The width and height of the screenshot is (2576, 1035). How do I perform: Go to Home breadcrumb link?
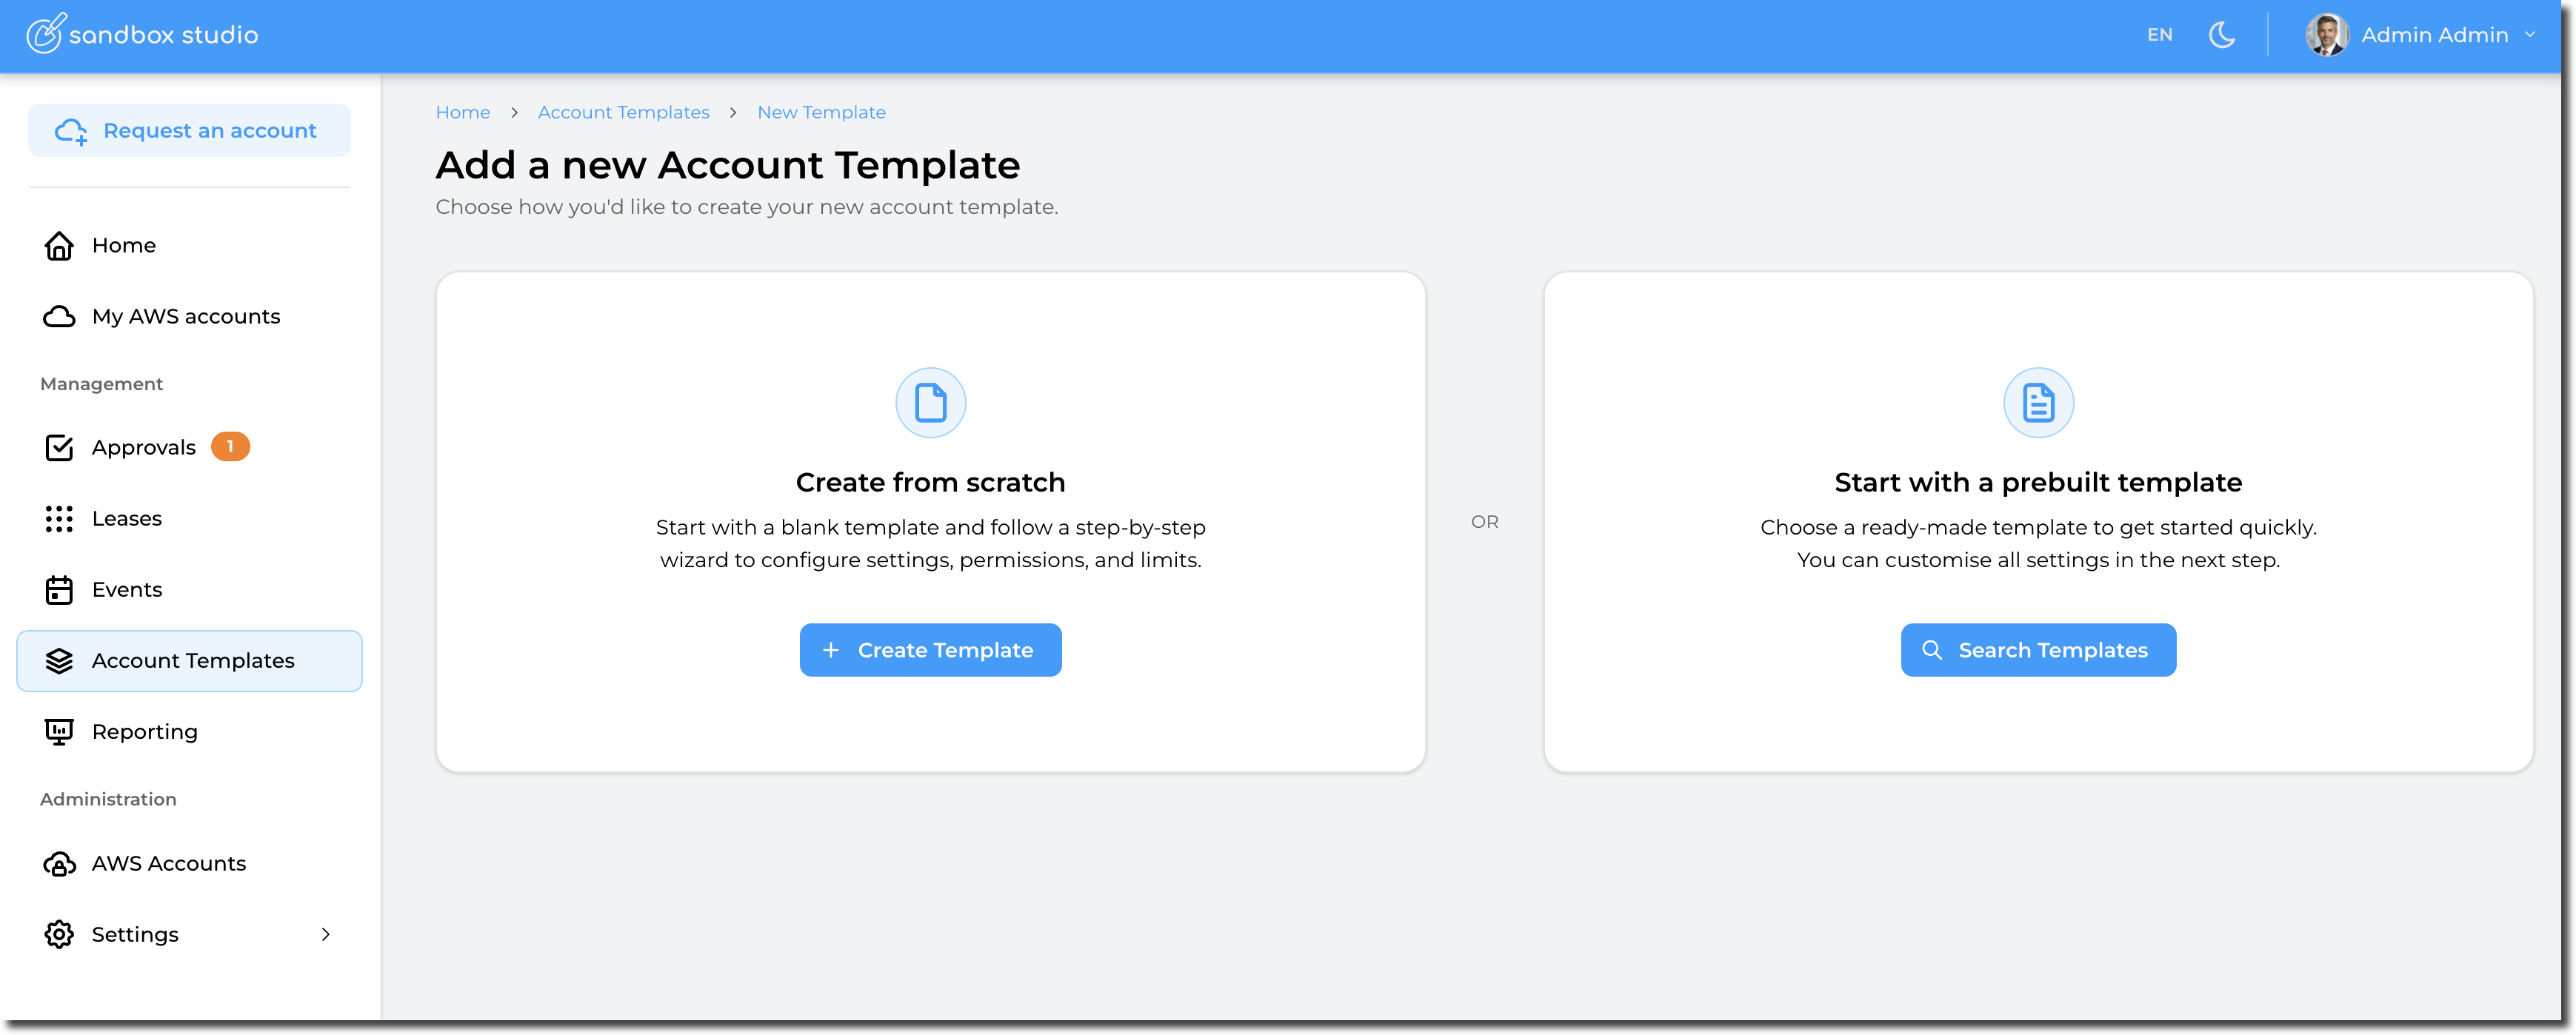(x=462, y=113)
